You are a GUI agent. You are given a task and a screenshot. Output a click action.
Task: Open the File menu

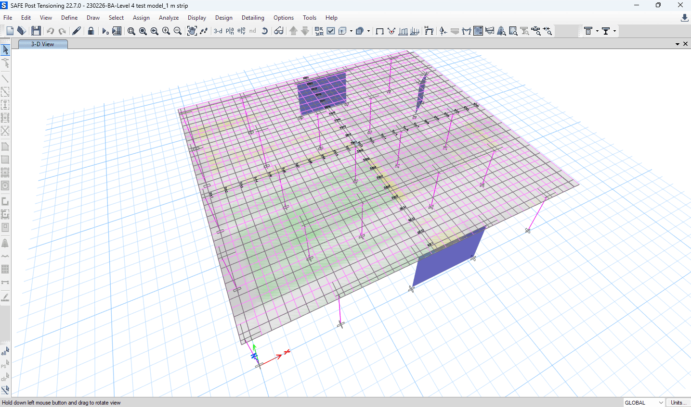coord(8,18)
